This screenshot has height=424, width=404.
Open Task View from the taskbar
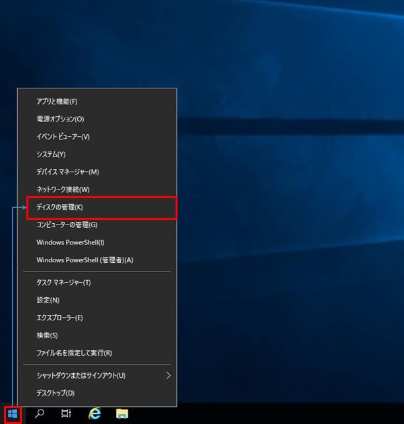point(66,413)
